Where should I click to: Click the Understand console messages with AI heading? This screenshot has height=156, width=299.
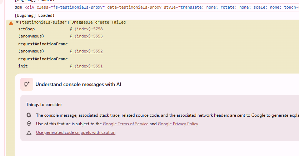(x=78, y=84)
